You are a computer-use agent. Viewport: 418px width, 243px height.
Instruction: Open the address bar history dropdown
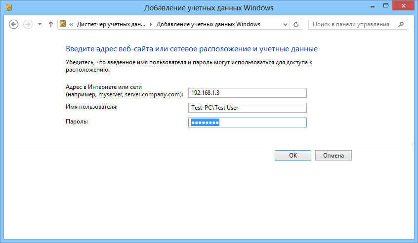click(286, 24)
